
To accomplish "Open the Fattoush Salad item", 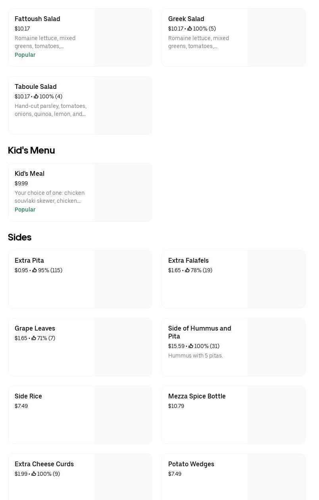I will (x=37, y=19).
